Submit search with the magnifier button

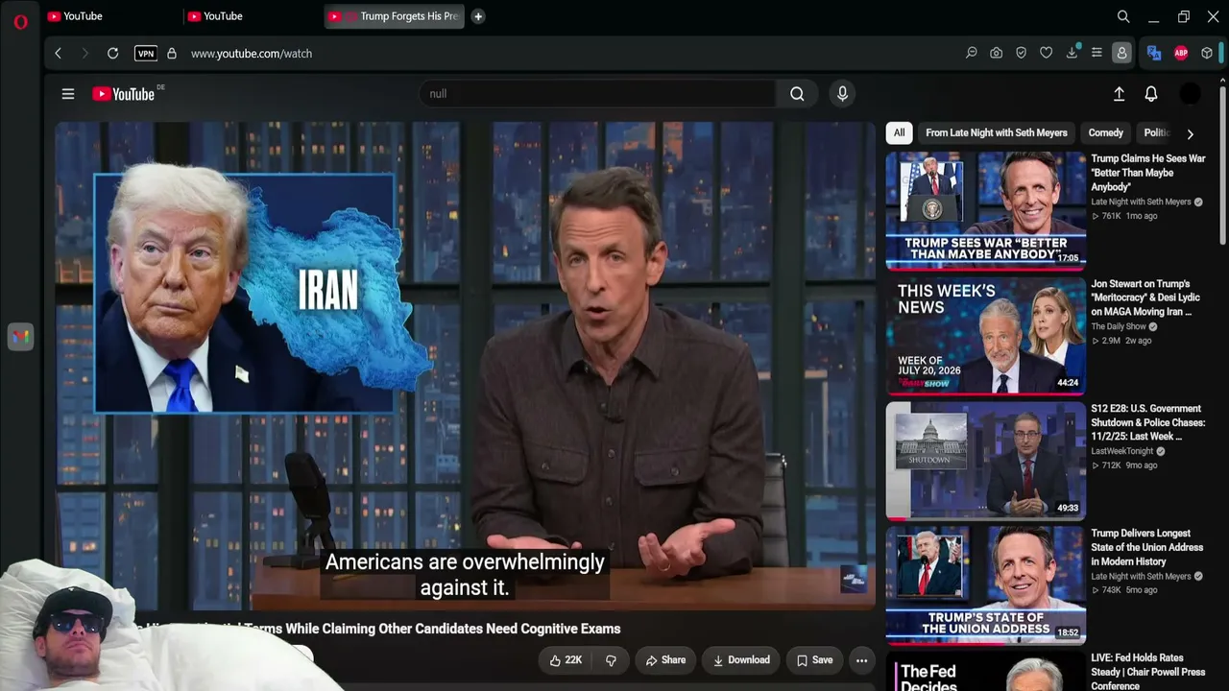coord(797,94)
